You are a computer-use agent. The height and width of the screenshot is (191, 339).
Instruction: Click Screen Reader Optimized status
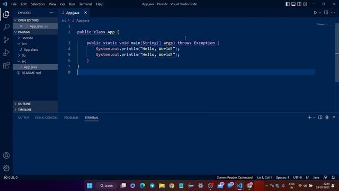(235, 177)
